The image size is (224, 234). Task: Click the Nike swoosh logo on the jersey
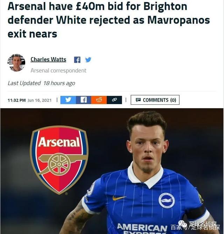119,198
